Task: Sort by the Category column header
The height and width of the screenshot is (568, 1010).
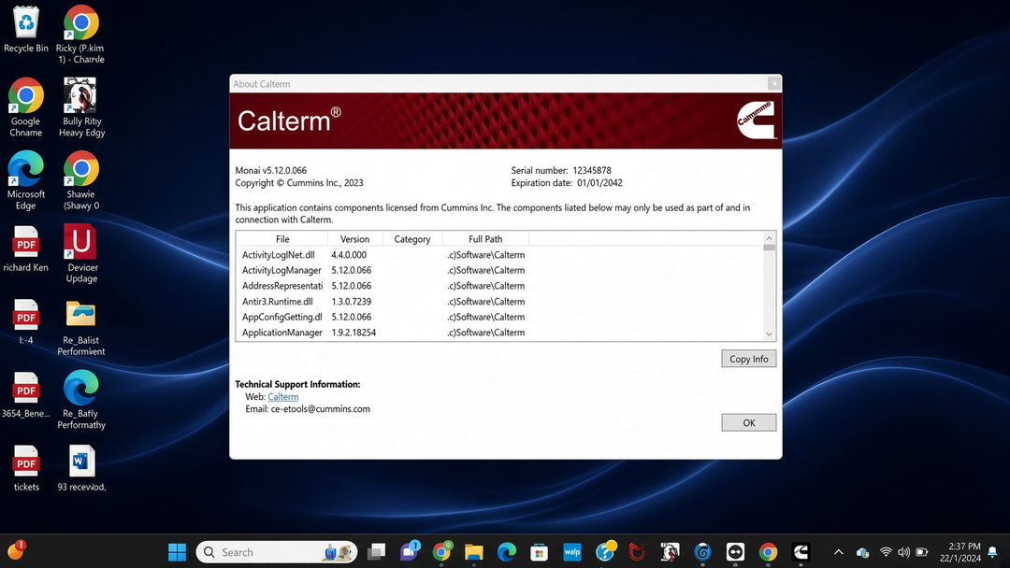Action: 412,238
